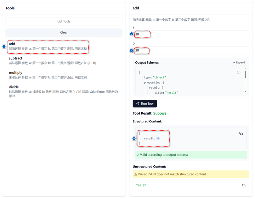Click the List Tools button
This screenshot has height=198, width=255.
tap(64, 21)
